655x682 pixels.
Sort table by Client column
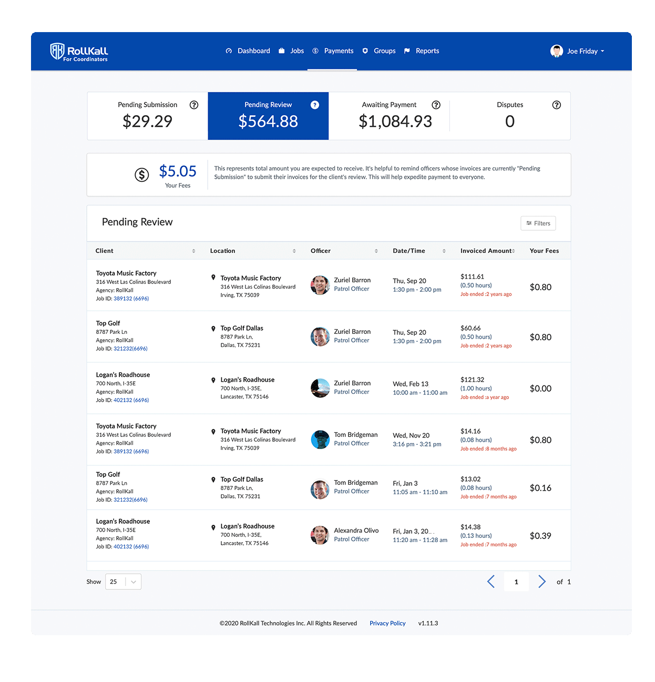point(193,251)
